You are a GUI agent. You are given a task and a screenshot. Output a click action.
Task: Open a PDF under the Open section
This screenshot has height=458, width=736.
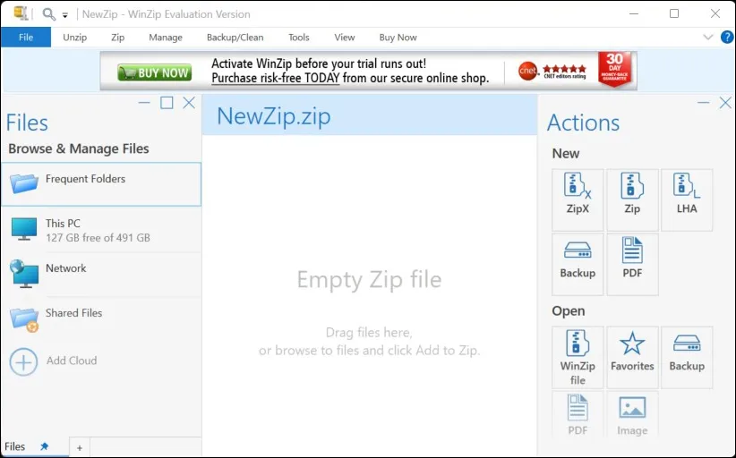(578, 415)
